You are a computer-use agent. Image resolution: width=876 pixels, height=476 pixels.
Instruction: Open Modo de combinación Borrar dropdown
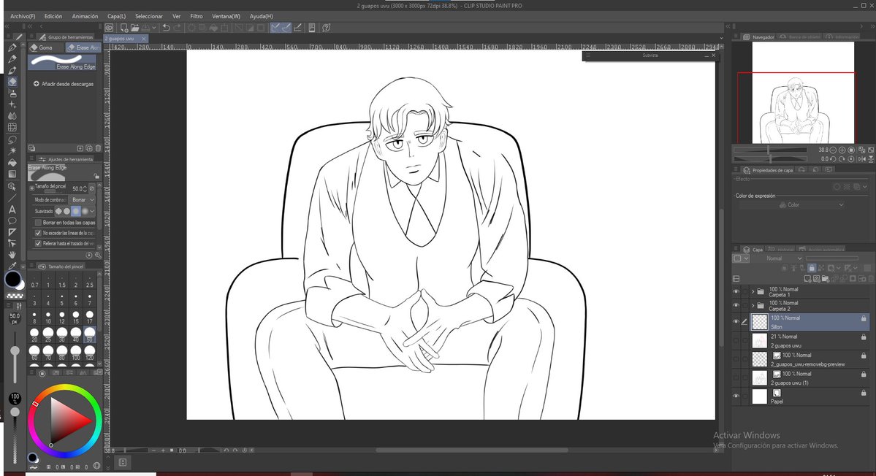83,200
